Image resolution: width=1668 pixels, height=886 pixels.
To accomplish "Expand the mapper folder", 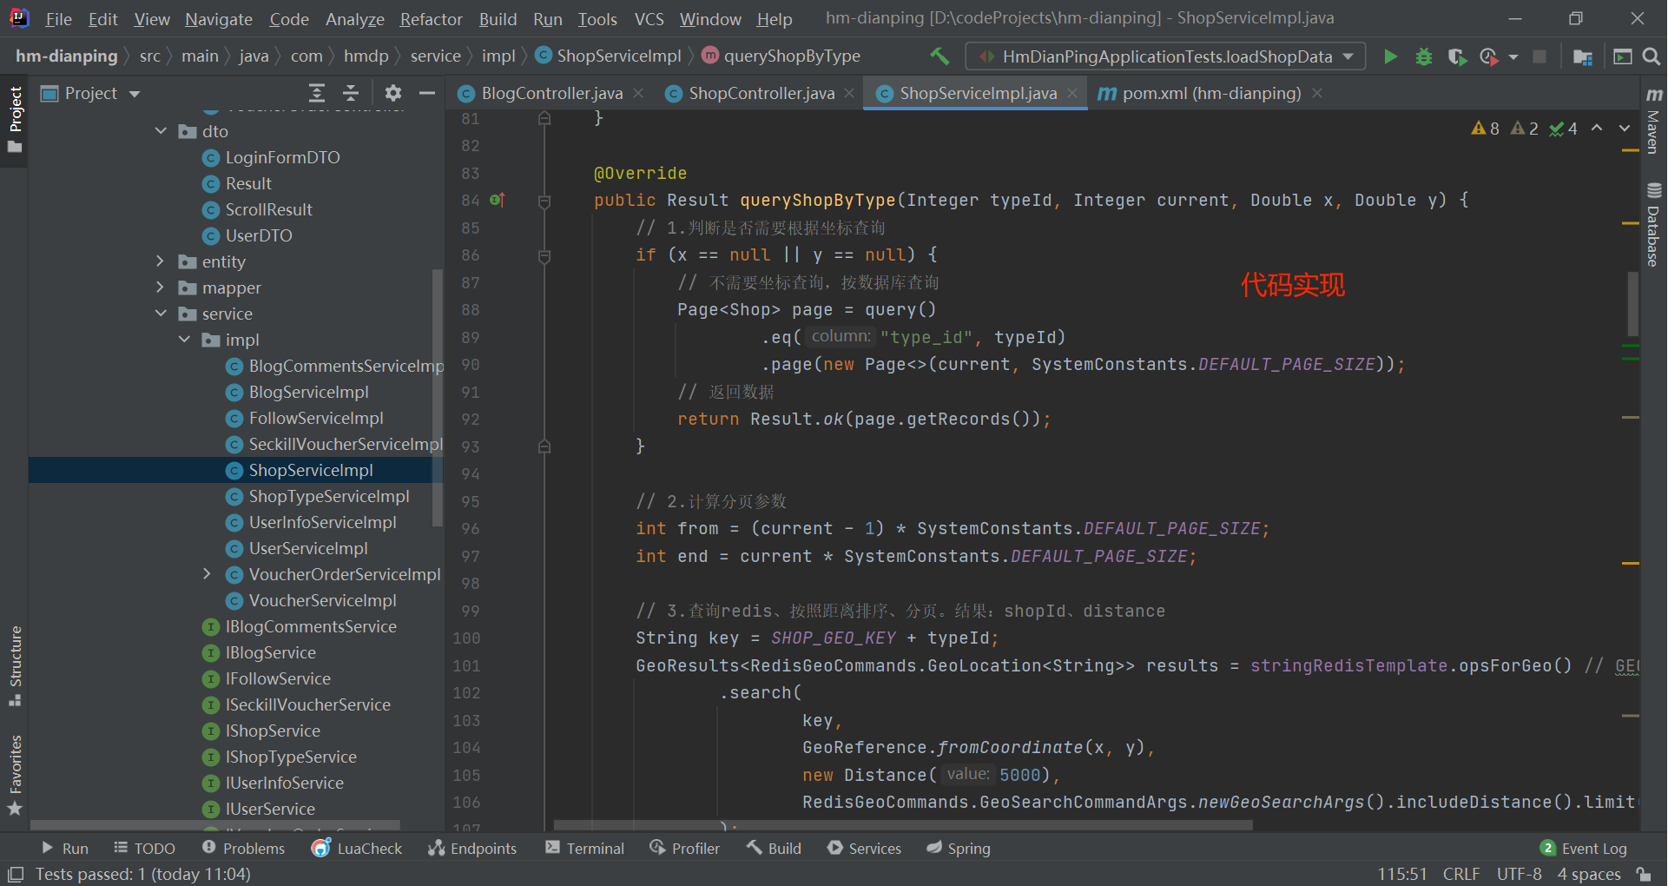I will (x=161, y=288).
